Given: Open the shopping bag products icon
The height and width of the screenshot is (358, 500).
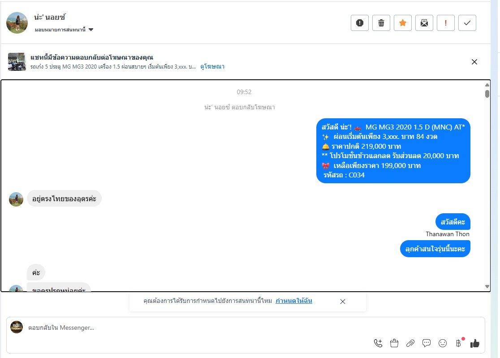Looking at the screenshot, I should point(394,343).
